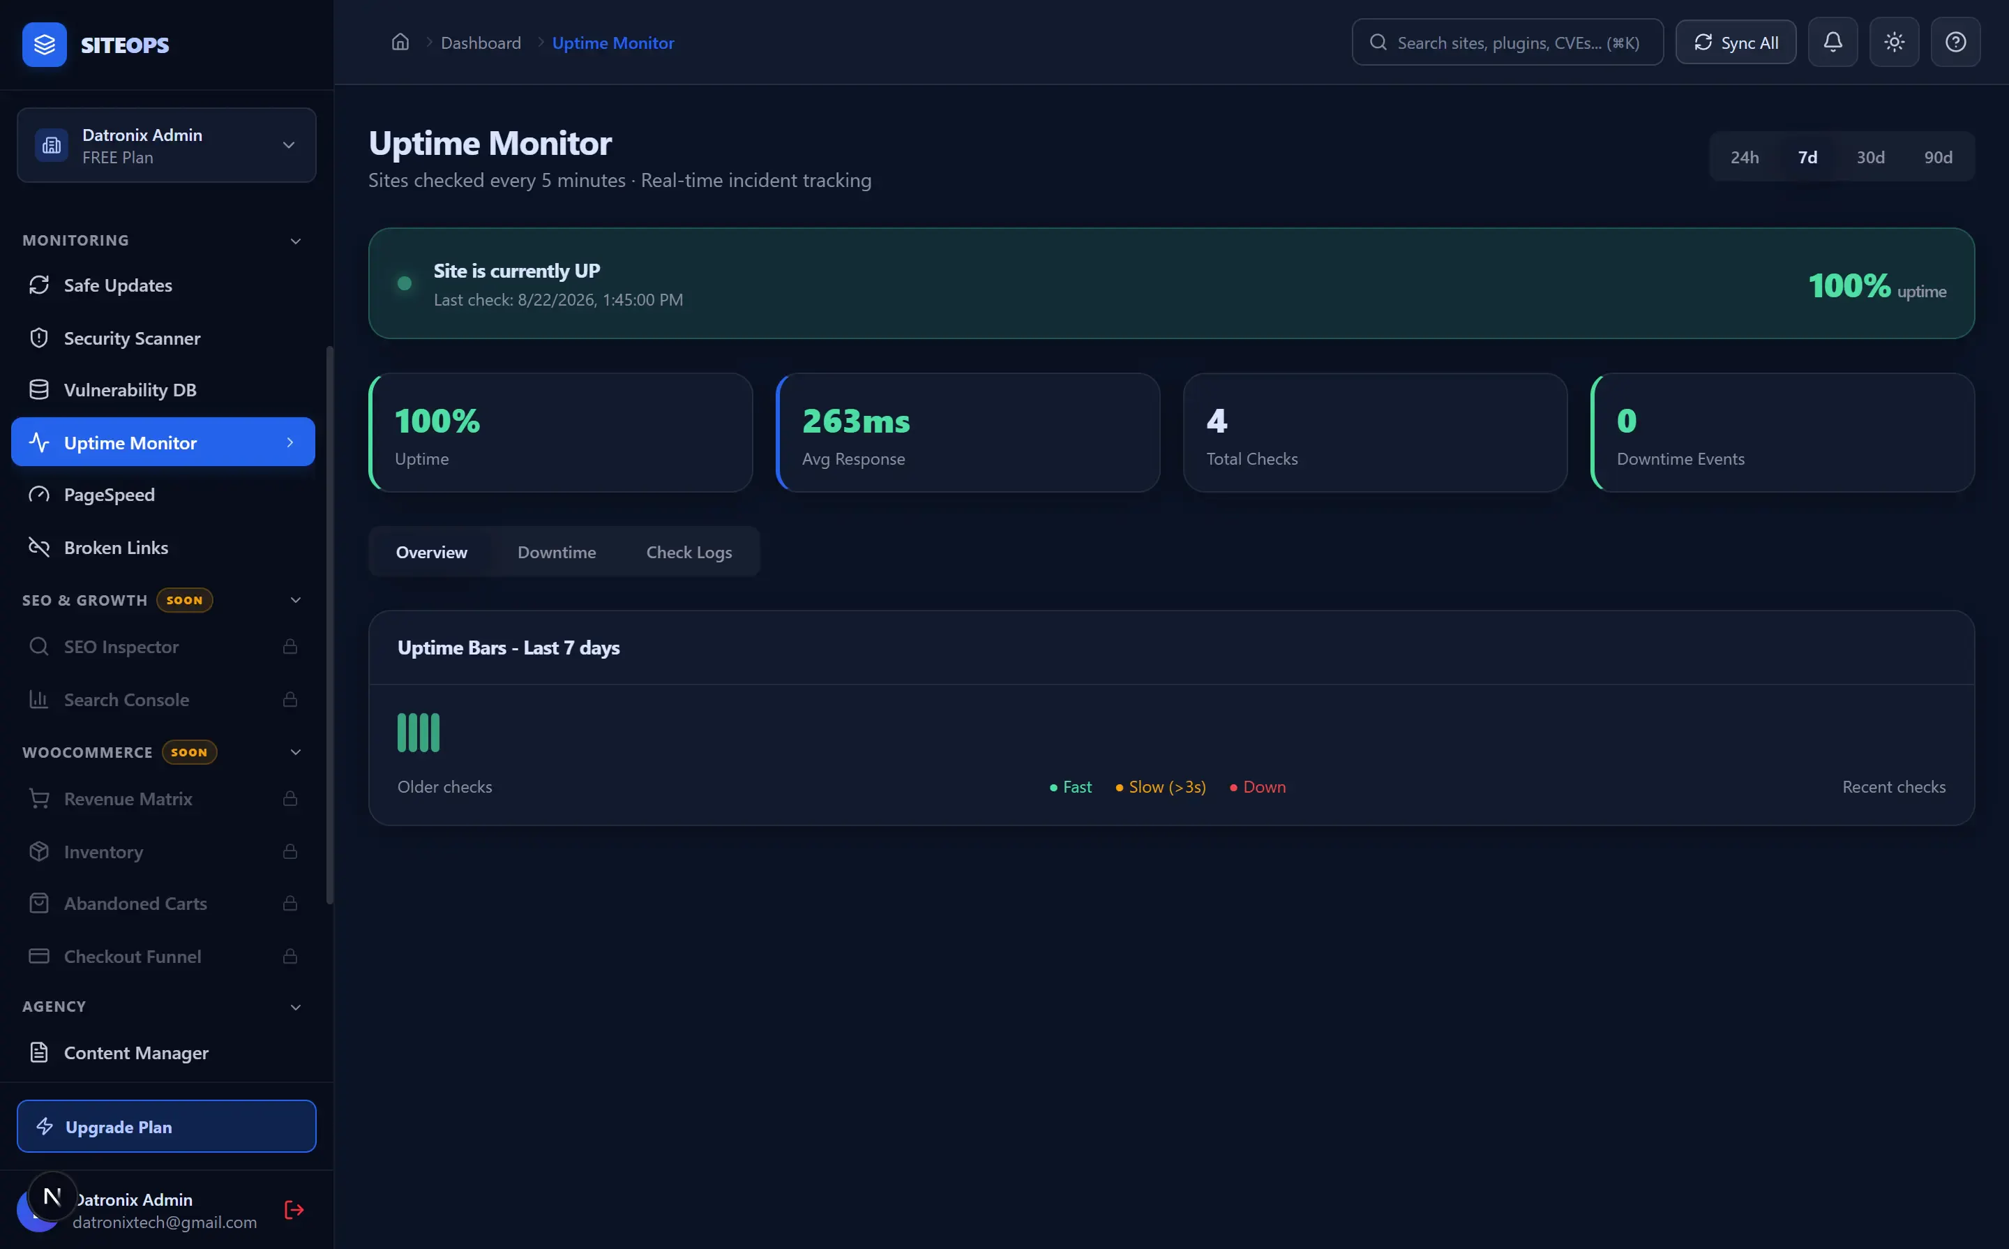The height and width of the screenshot is (1249, 2009).
Task: Click the Next.js N badge in corner
Action: point(52,1196)
